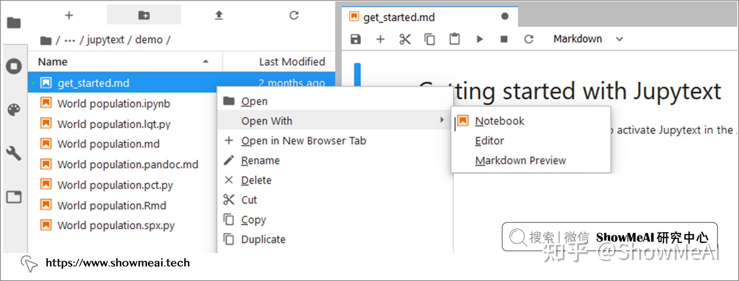
Task: Open with Notebook from the submenu
Action: (531, 121)
